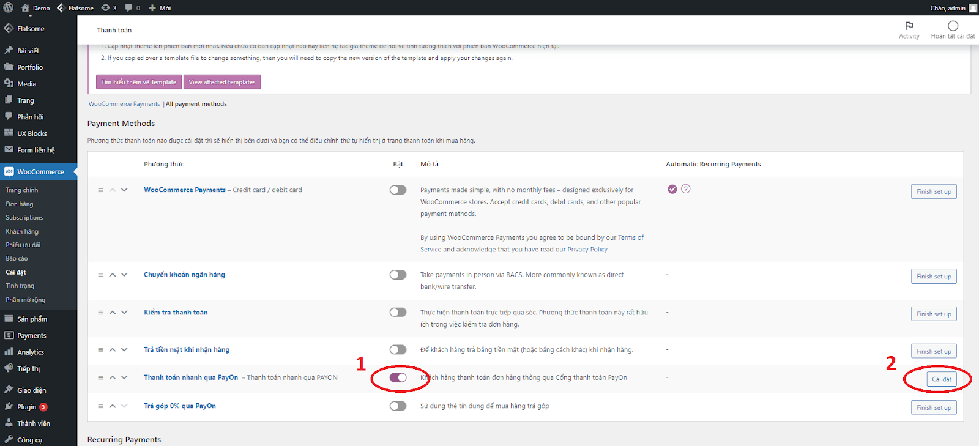Image resolution: width=979 pixels, height=446 pixels.
Task: Open the Hoàn tất cài đặt circle
Action: (953, 30)
